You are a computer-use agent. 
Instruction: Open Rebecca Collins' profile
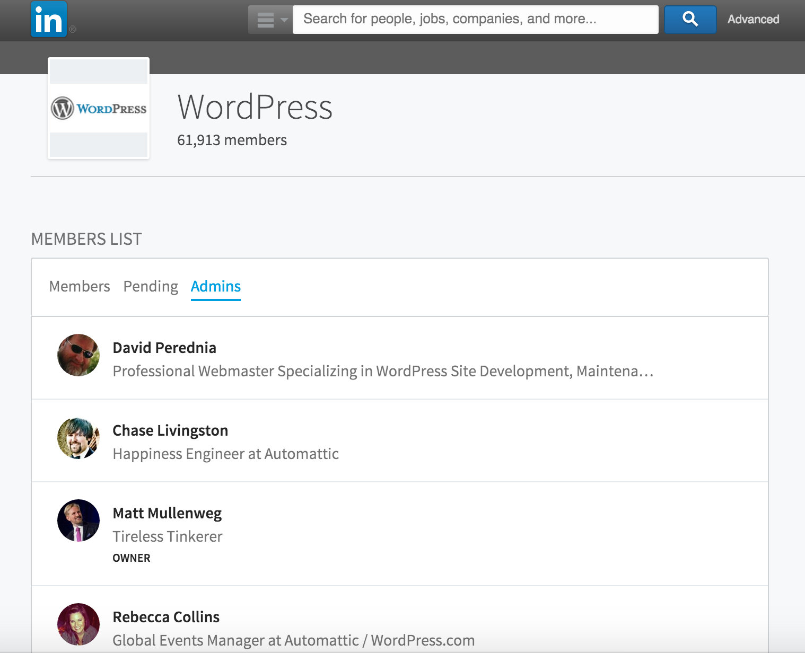[166, 616]
